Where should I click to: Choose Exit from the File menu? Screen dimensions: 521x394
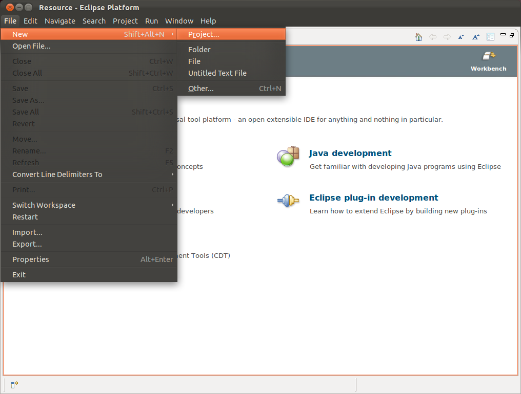pyautogui.click(x=89, y=275)
